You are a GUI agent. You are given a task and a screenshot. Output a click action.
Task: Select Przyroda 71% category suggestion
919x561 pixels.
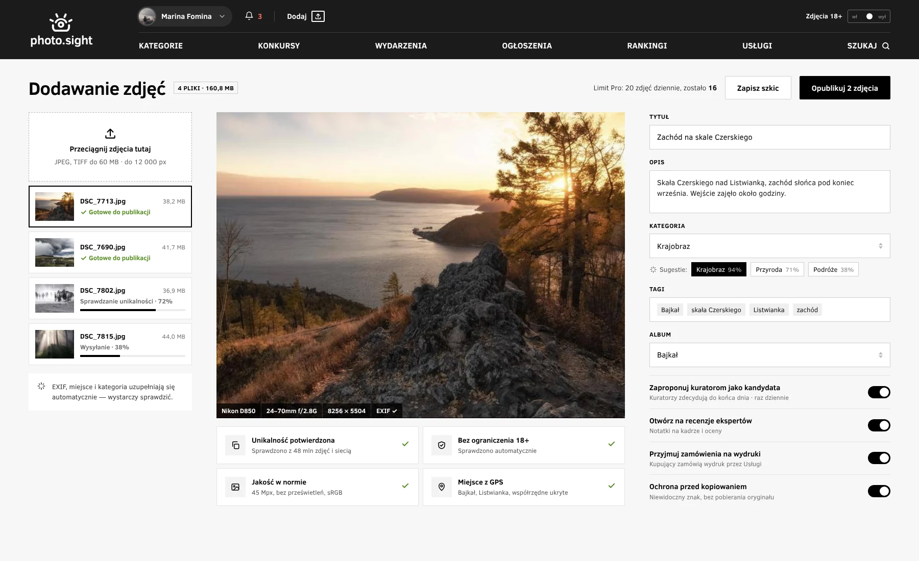click(777, 269)
